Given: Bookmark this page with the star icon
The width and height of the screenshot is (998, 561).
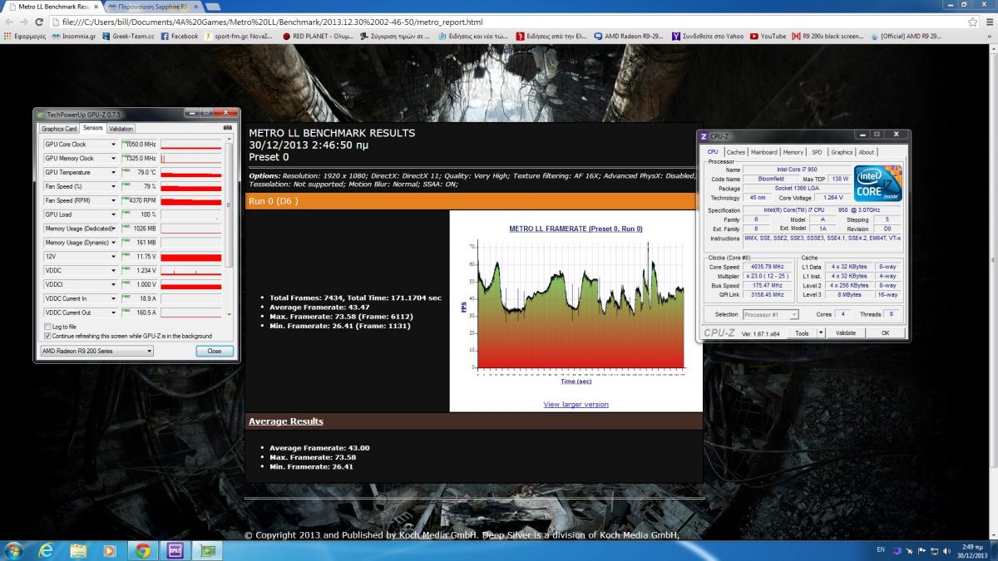Looking at the screenshot, I should (x=972, y=22).
